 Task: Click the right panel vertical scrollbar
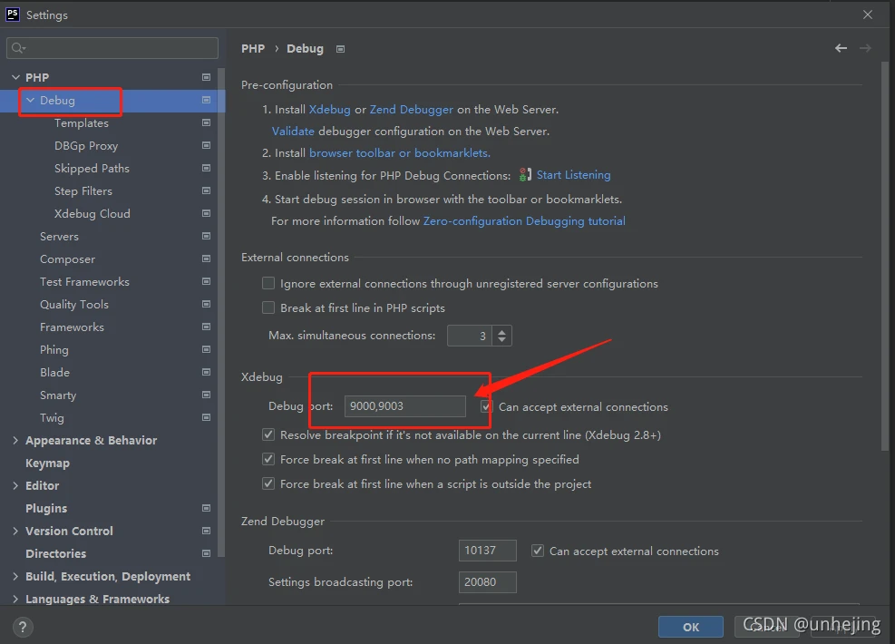[x=885, y=257]
